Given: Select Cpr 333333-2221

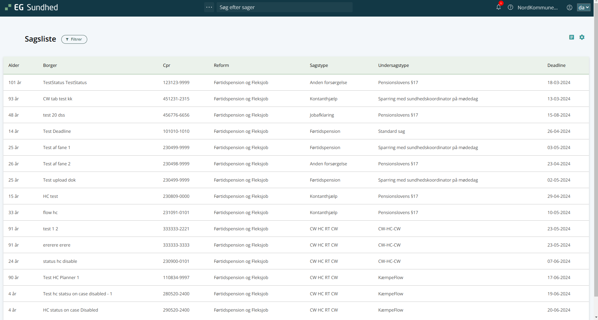Looking at the screenshot, I should pos(176,229).
